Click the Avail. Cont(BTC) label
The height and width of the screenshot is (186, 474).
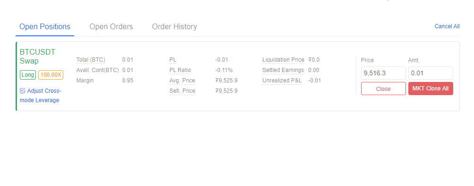tap(98, 70)
